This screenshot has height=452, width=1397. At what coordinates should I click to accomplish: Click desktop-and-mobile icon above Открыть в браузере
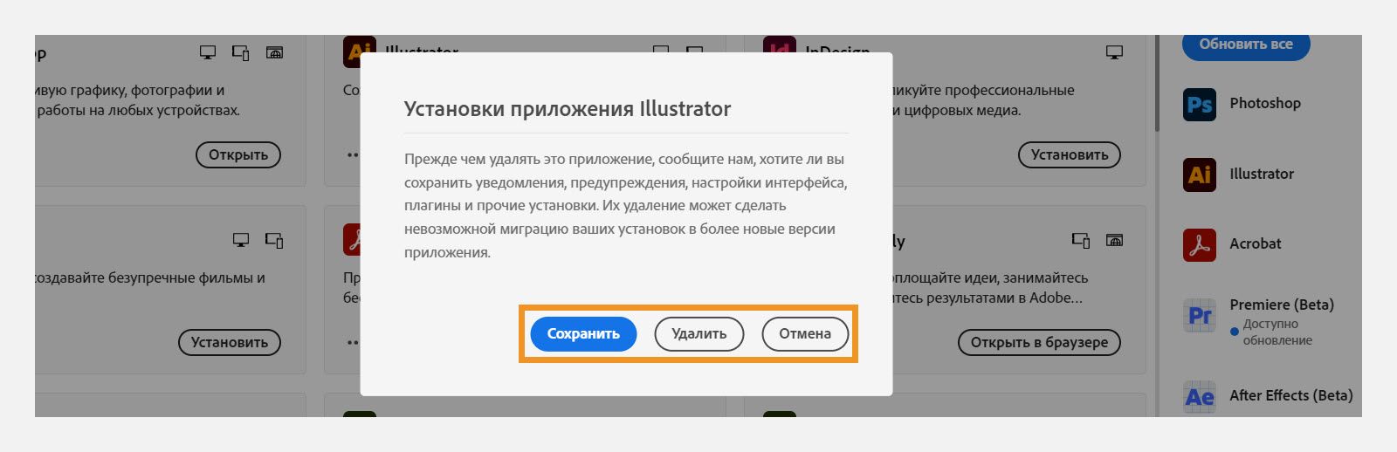1081,241
